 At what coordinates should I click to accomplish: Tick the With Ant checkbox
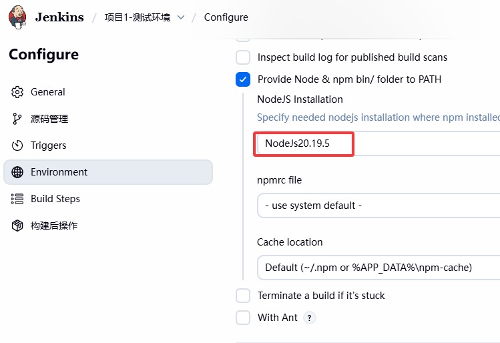(x=243, y=318)
